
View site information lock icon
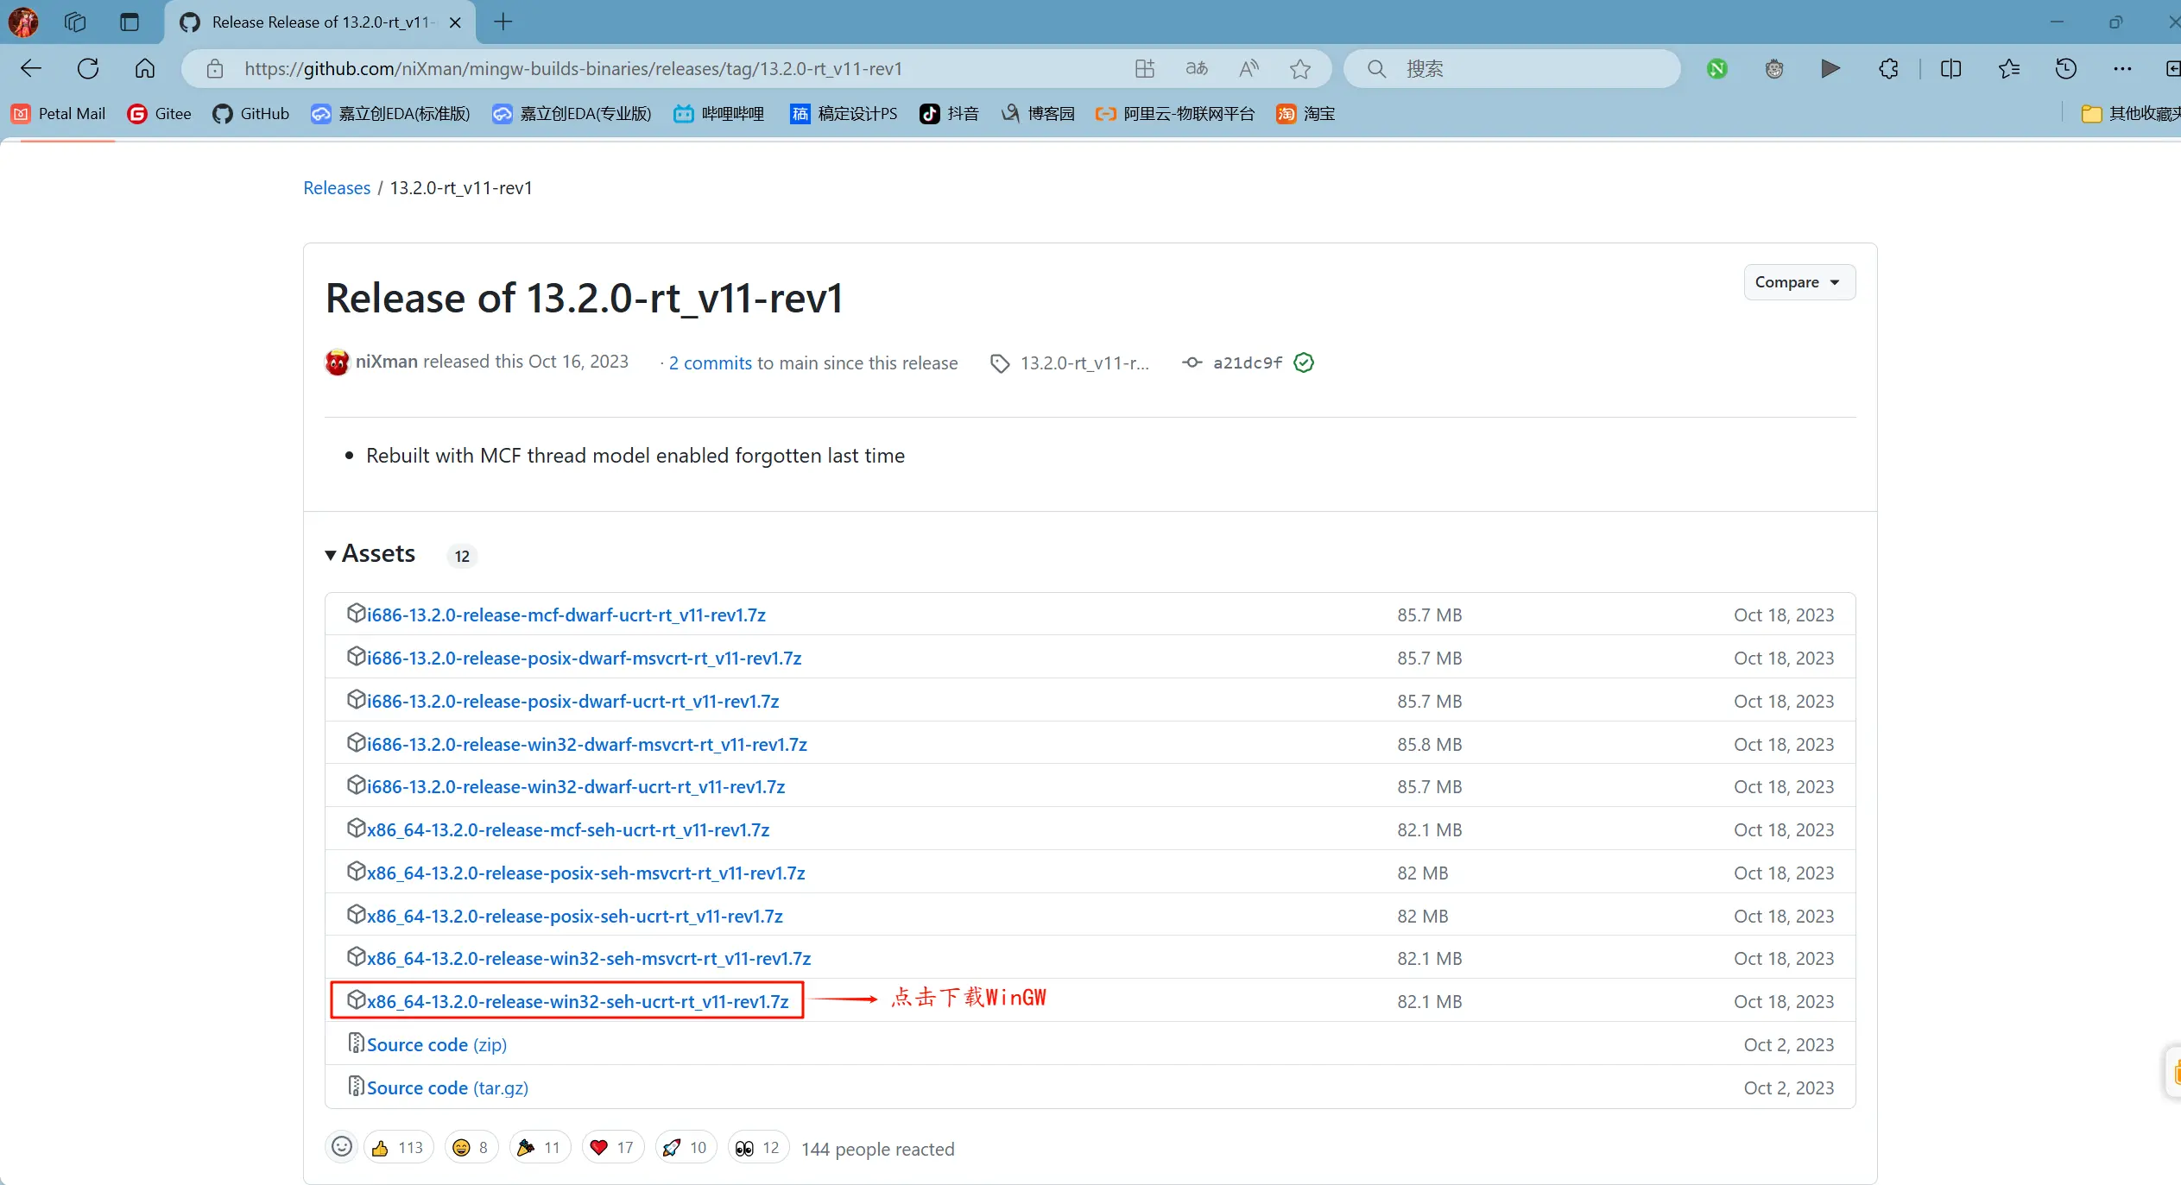point(215,68)
